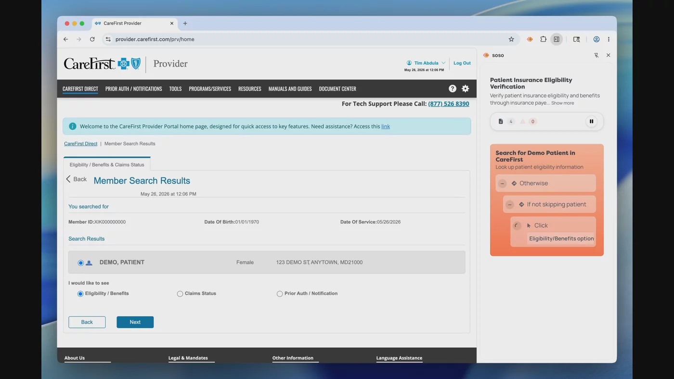
Task: Click the Back chevron beside Member Search Results
Action: pos(68,179)
